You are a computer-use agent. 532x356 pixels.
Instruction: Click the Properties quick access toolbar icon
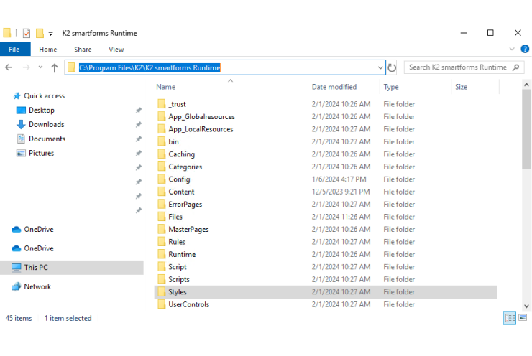coord(27,33)
